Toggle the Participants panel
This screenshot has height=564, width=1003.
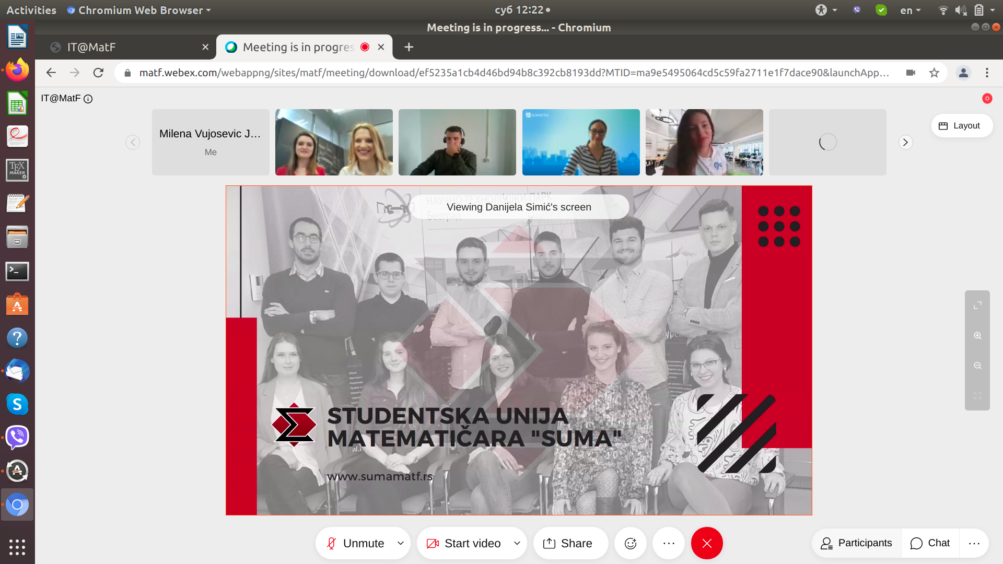click(x=856, y=543)
